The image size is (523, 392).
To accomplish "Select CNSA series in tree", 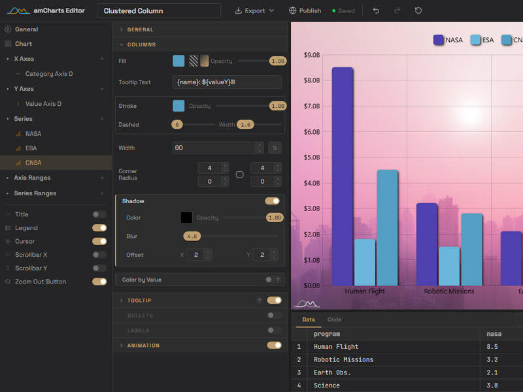I will pyautogui.click(x=56, y=163).
